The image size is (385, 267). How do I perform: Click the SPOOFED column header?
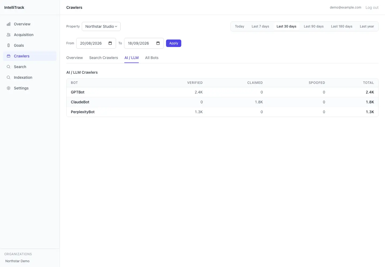pos(317,83)
